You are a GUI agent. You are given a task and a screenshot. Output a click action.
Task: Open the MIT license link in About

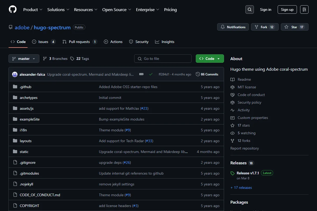[247, 87]
